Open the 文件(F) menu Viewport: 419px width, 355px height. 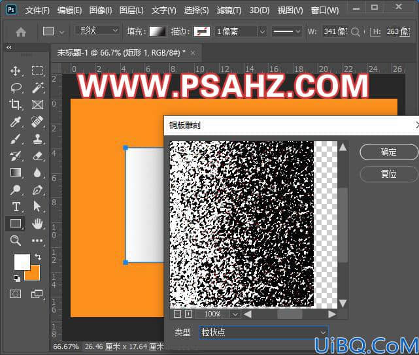point(37,10)
